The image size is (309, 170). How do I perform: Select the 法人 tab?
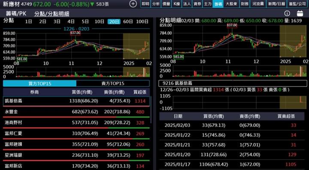(x=187, y=4)
